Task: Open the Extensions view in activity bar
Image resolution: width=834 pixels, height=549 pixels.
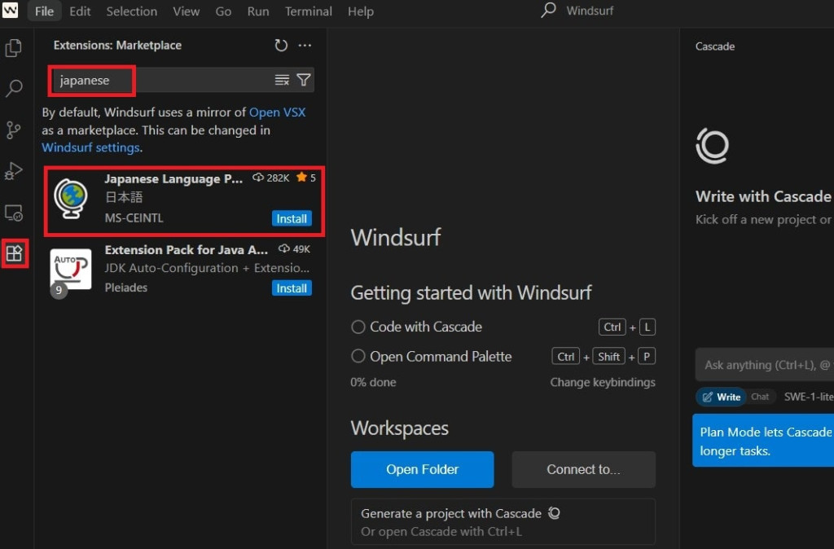Action: (x=15, y=254)
